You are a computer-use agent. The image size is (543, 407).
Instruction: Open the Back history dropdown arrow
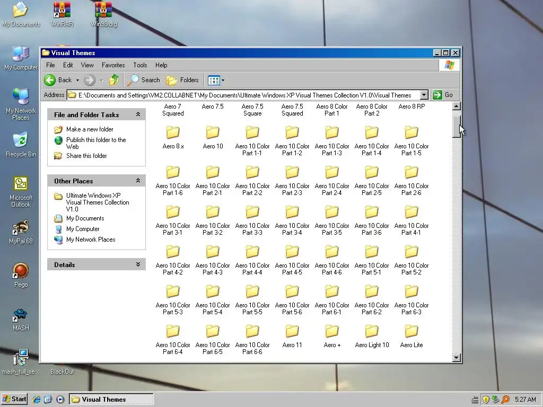pyautogui.click(x=77, y=81)
